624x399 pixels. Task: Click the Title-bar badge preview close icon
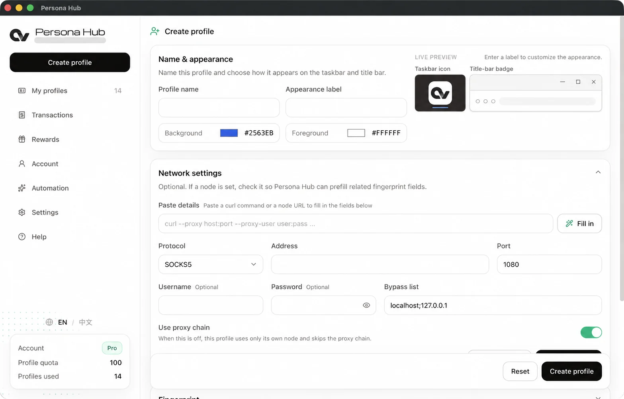point(593,82)
